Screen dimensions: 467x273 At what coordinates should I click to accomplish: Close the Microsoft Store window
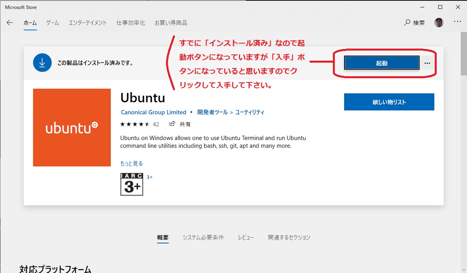[458, 7]
